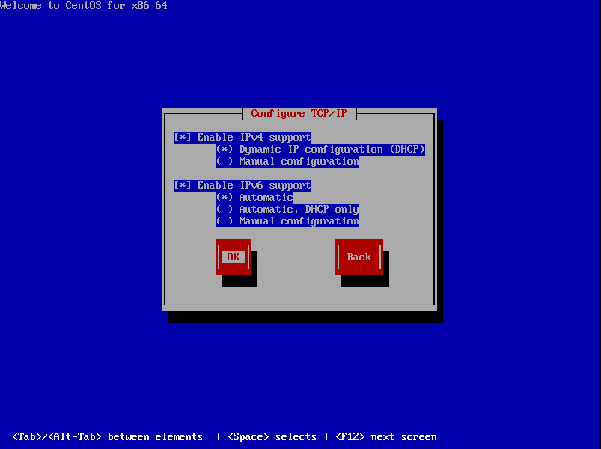Screen dimensions: 601x449
Task: Click the asterisk marker next to DHCP option
Action: tap(225, 150)
